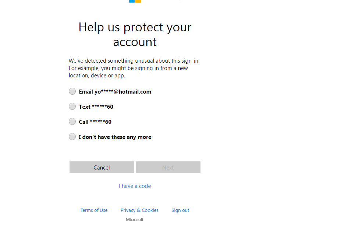The width and height of the screenshot is (348, 227).
Task: Click the blue square of Microsoft logo
Action: coord(132,1)
